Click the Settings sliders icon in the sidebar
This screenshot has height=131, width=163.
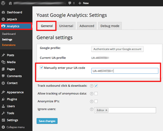point(3,120)
